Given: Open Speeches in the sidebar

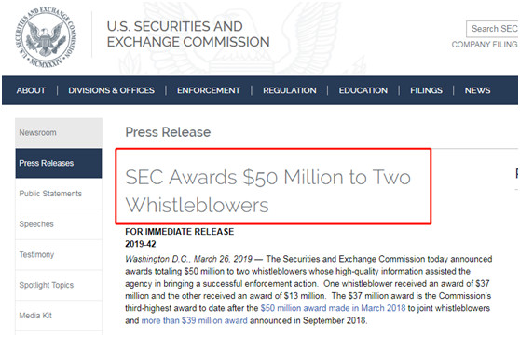Looking at the screenshot, I should coord(59,224).
